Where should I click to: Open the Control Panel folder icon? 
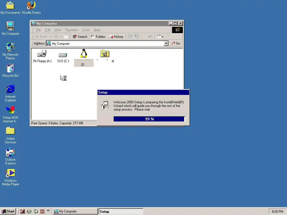point(105,56)
